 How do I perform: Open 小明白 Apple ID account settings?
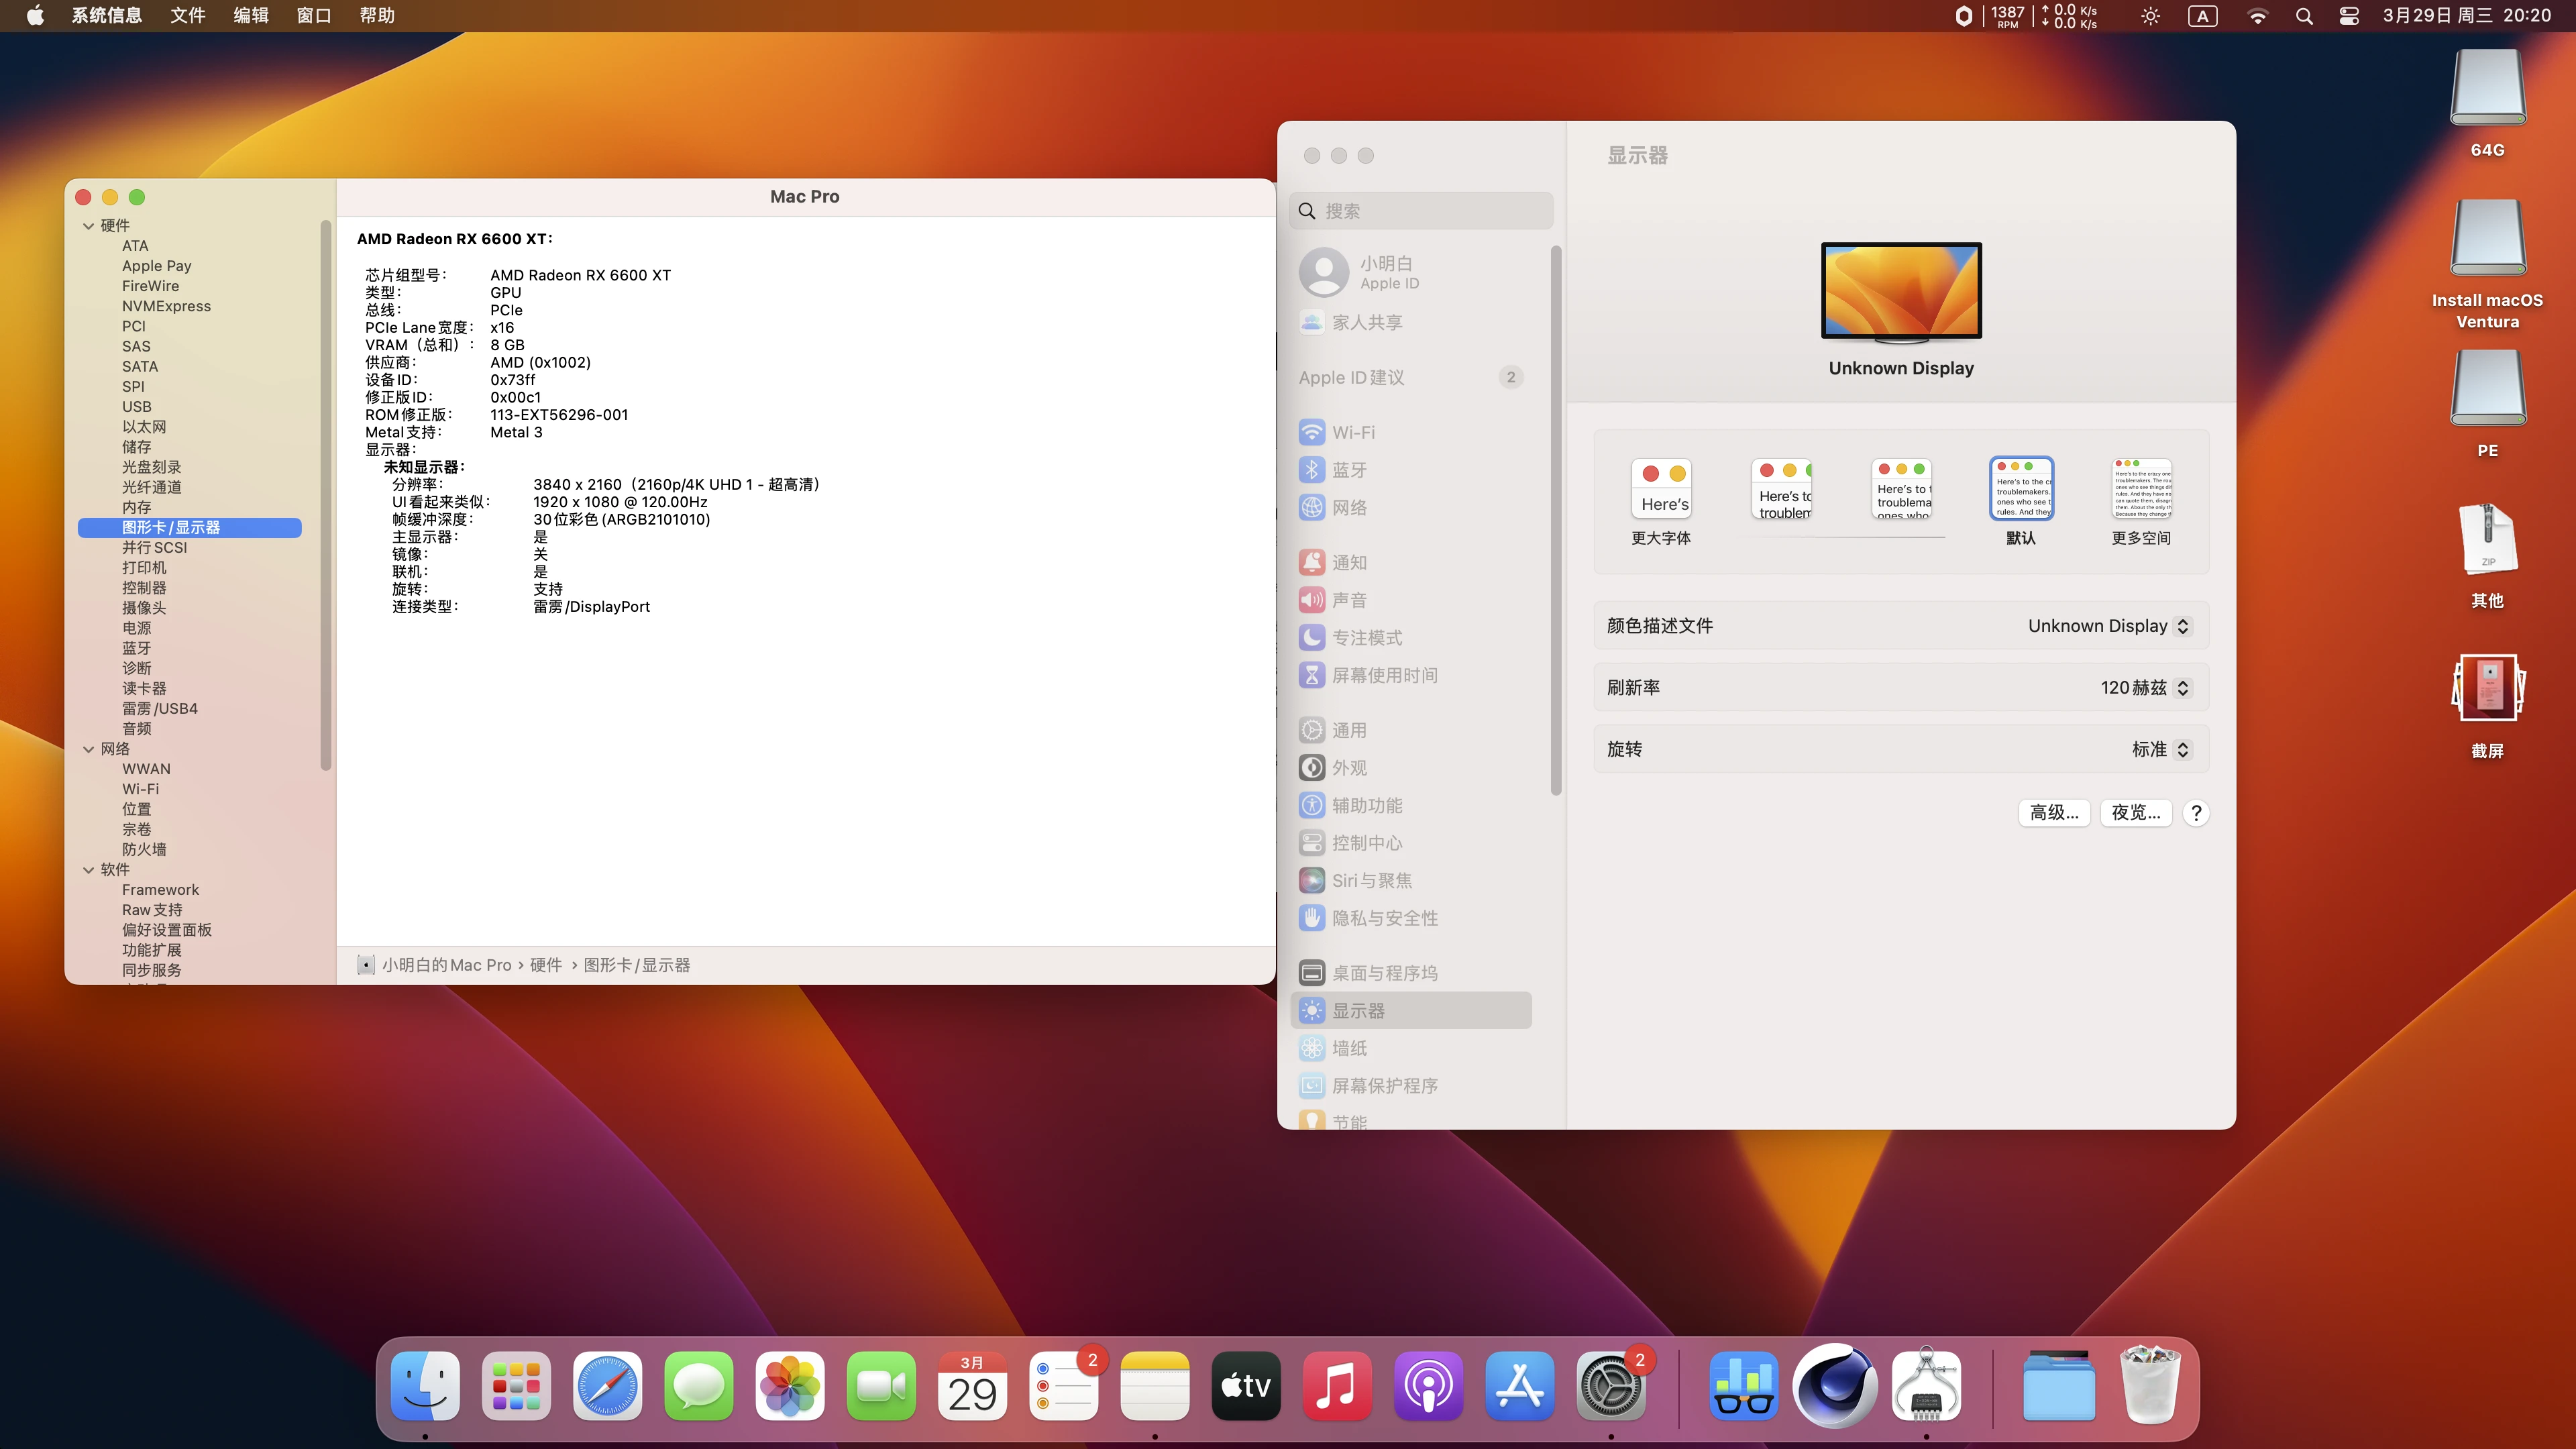(x=1410, y=272)
